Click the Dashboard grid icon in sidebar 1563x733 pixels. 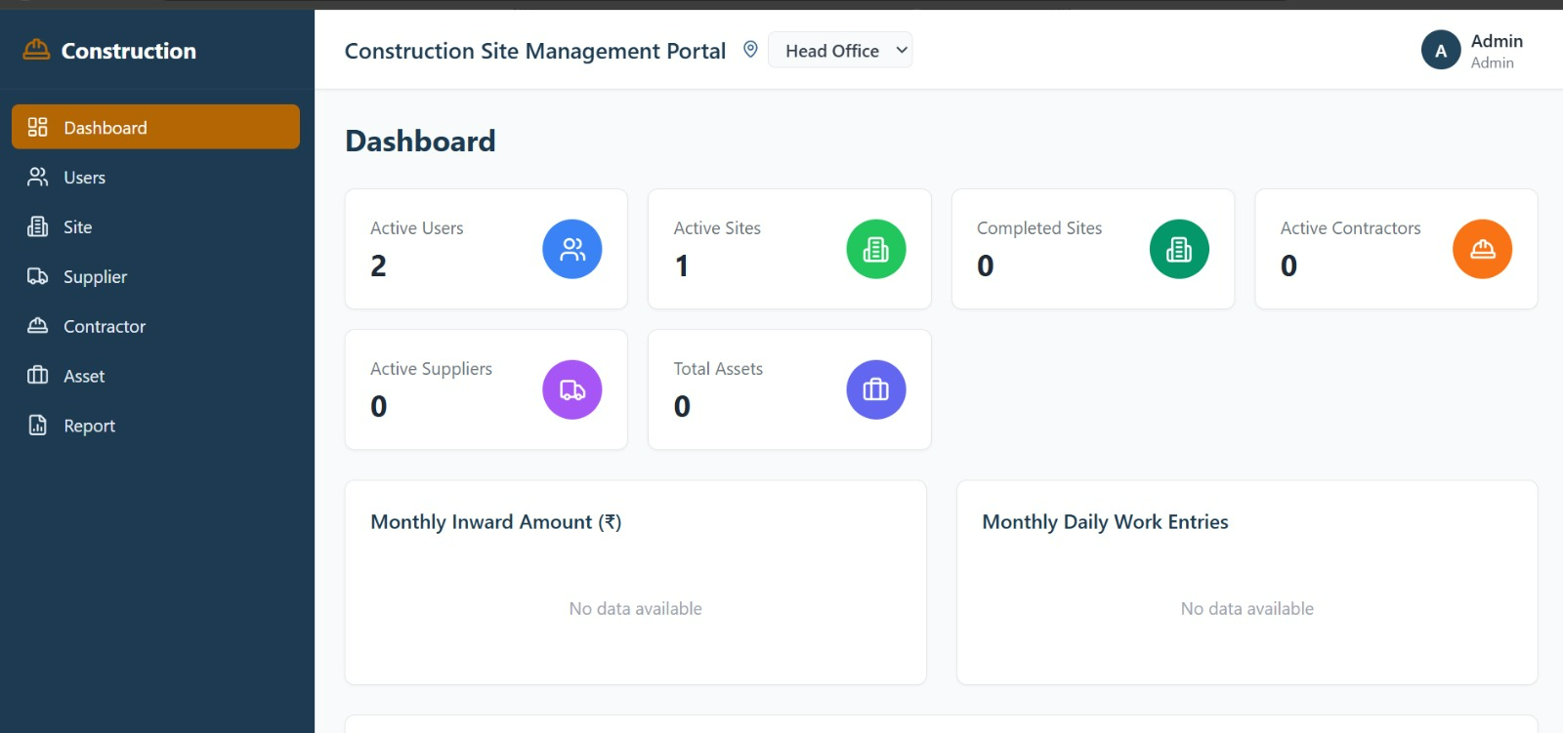point(37,127)
